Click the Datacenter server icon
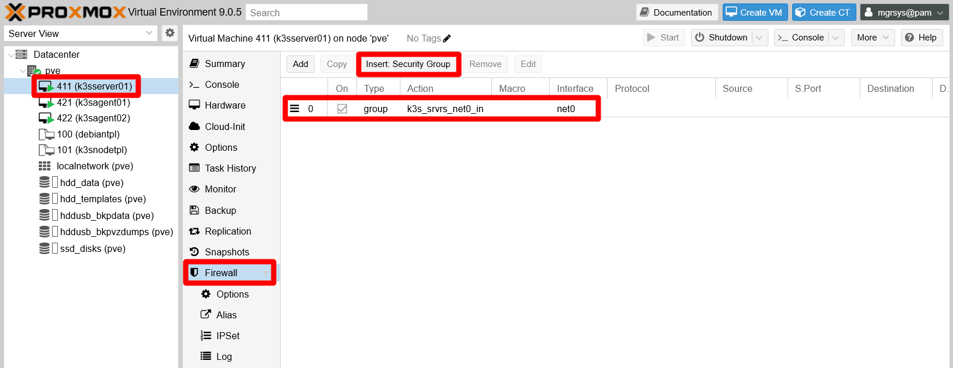This screenshot has height=368, width=953. click(x=21, y=54)
